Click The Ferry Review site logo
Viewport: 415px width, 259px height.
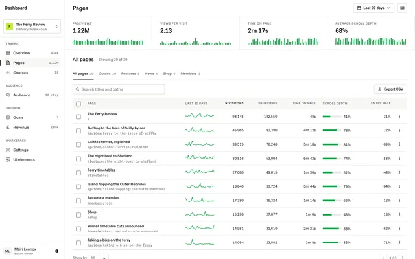[10, 27]
